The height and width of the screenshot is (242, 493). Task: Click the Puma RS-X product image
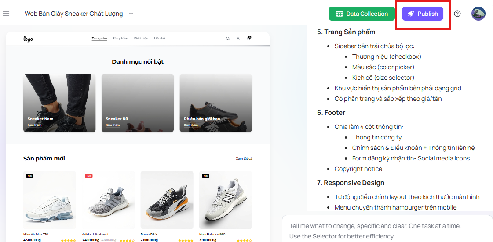point(167,199)
